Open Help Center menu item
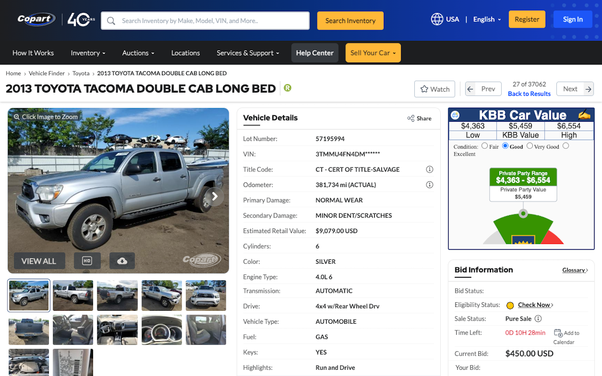The image size is (602, 376). click(315, 53)
